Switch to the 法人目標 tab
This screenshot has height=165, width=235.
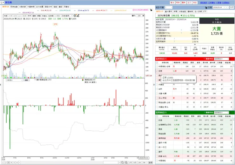coord(198,11)
